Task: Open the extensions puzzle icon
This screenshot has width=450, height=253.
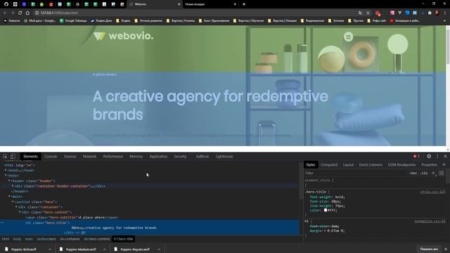Action: pos(430,13)
